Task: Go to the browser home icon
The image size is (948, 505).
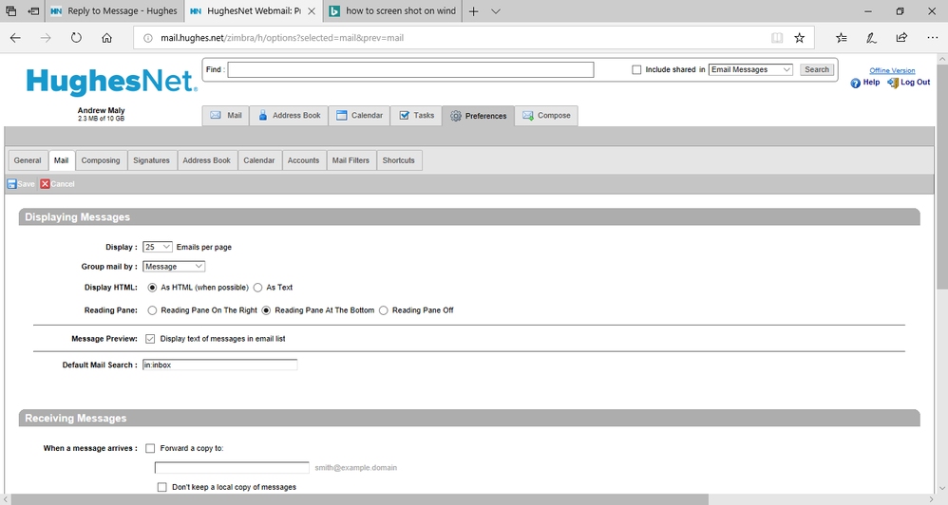Action: point(106,38)
